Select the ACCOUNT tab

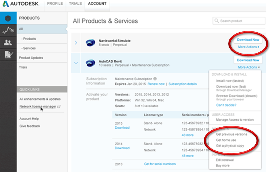pos(97,4)
